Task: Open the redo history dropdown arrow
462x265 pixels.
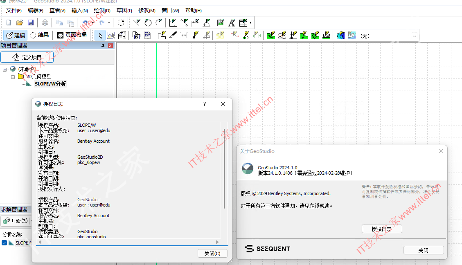Action: pos(109,22)
